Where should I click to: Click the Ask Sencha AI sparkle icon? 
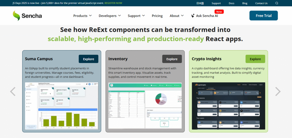click(x=193, y=16)
